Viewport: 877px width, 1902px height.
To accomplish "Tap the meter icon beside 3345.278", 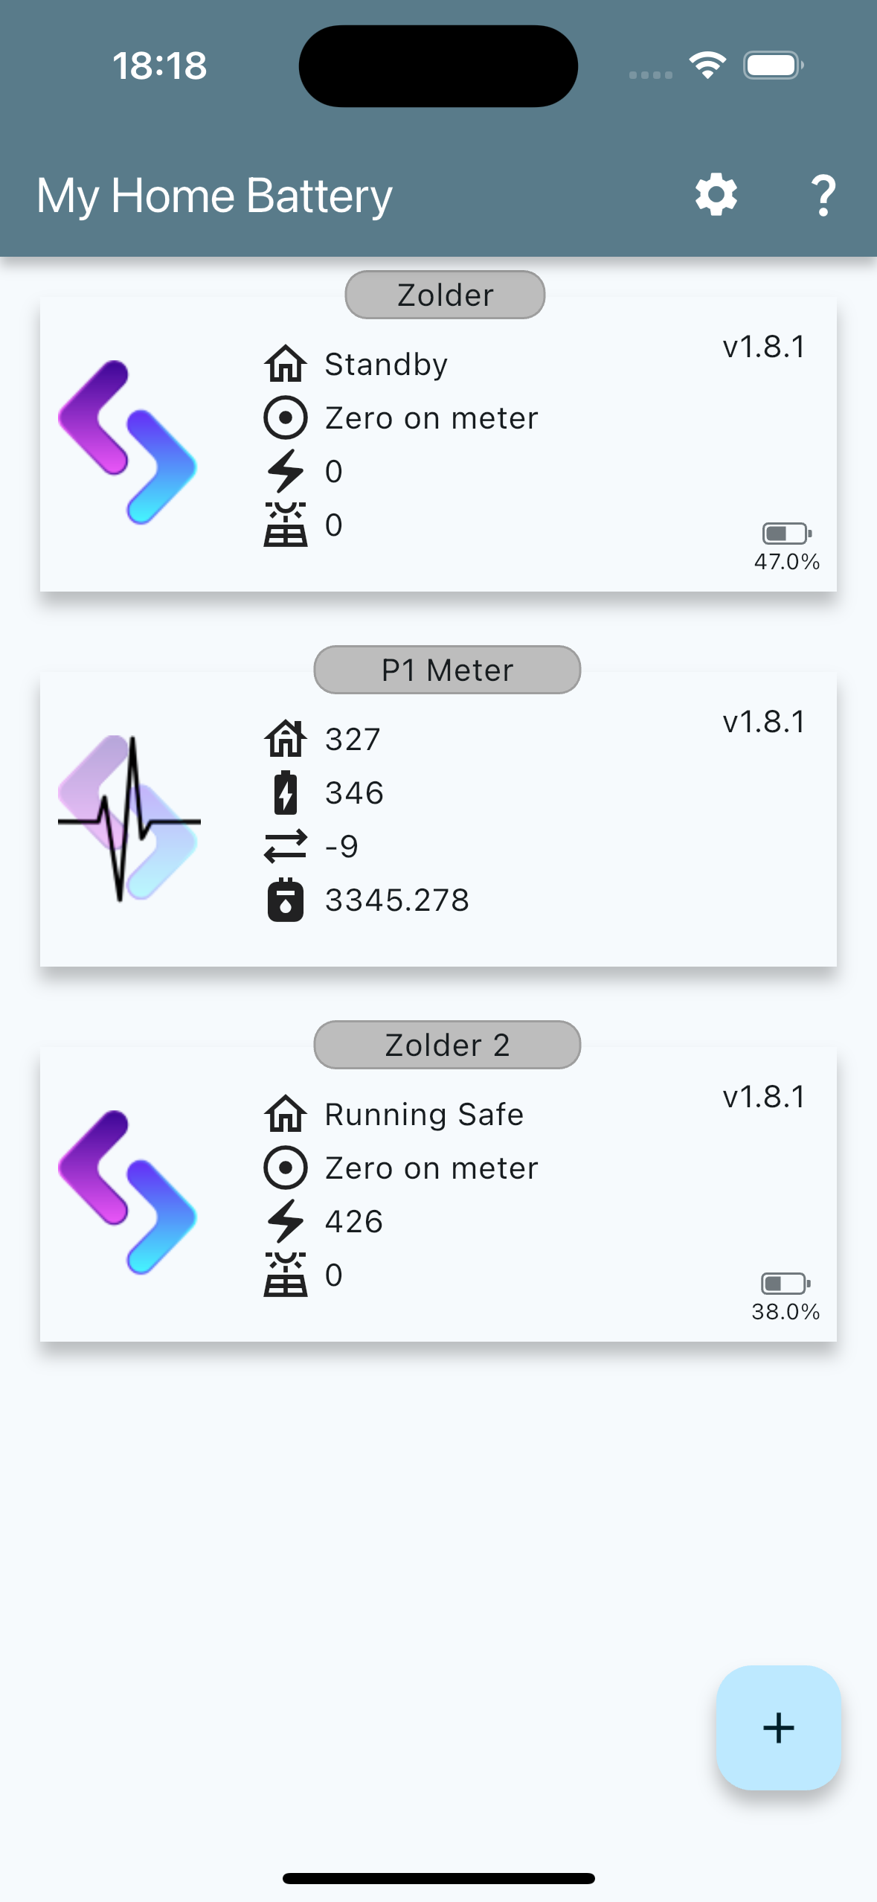I will [x=286, y=900].
